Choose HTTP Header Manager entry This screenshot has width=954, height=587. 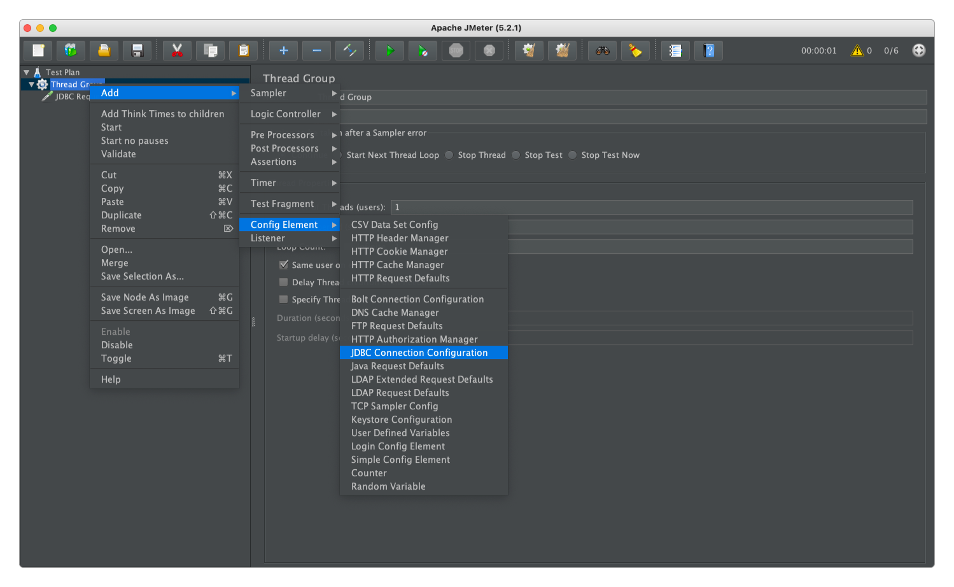[424, 238]
